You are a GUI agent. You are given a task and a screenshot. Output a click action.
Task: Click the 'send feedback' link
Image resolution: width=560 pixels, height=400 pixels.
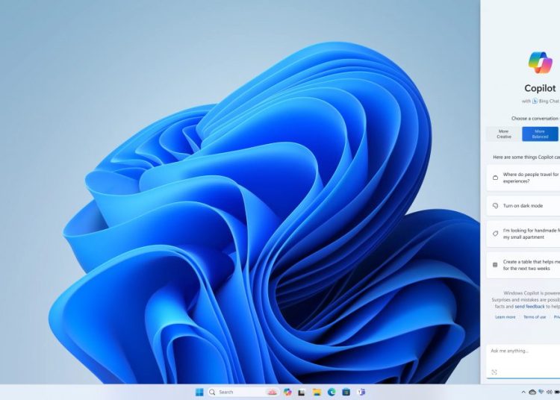(529, 307)
